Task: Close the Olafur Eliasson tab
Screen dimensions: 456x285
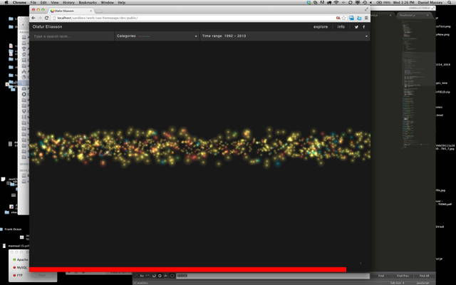Action: (x=91, y=11)
